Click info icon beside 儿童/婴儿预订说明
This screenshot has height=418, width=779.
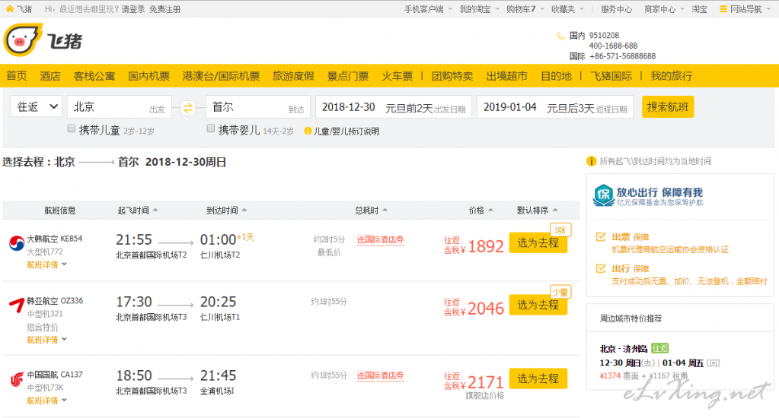308,131
